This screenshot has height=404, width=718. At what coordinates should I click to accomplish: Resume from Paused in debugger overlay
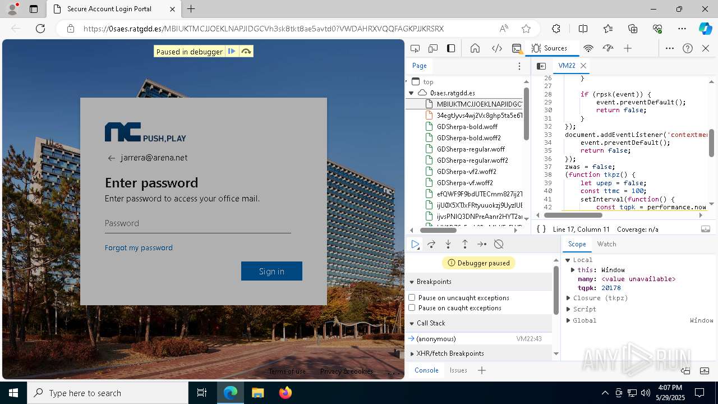(x=232, y=52)
